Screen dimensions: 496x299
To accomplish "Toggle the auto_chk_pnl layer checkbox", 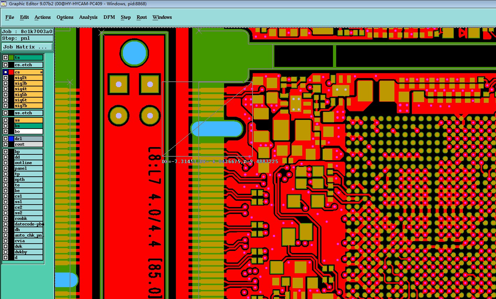I will (6, 235).
